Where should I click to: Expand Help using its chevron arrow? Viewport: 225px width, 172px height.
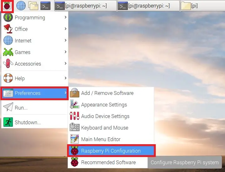(65, 78)
